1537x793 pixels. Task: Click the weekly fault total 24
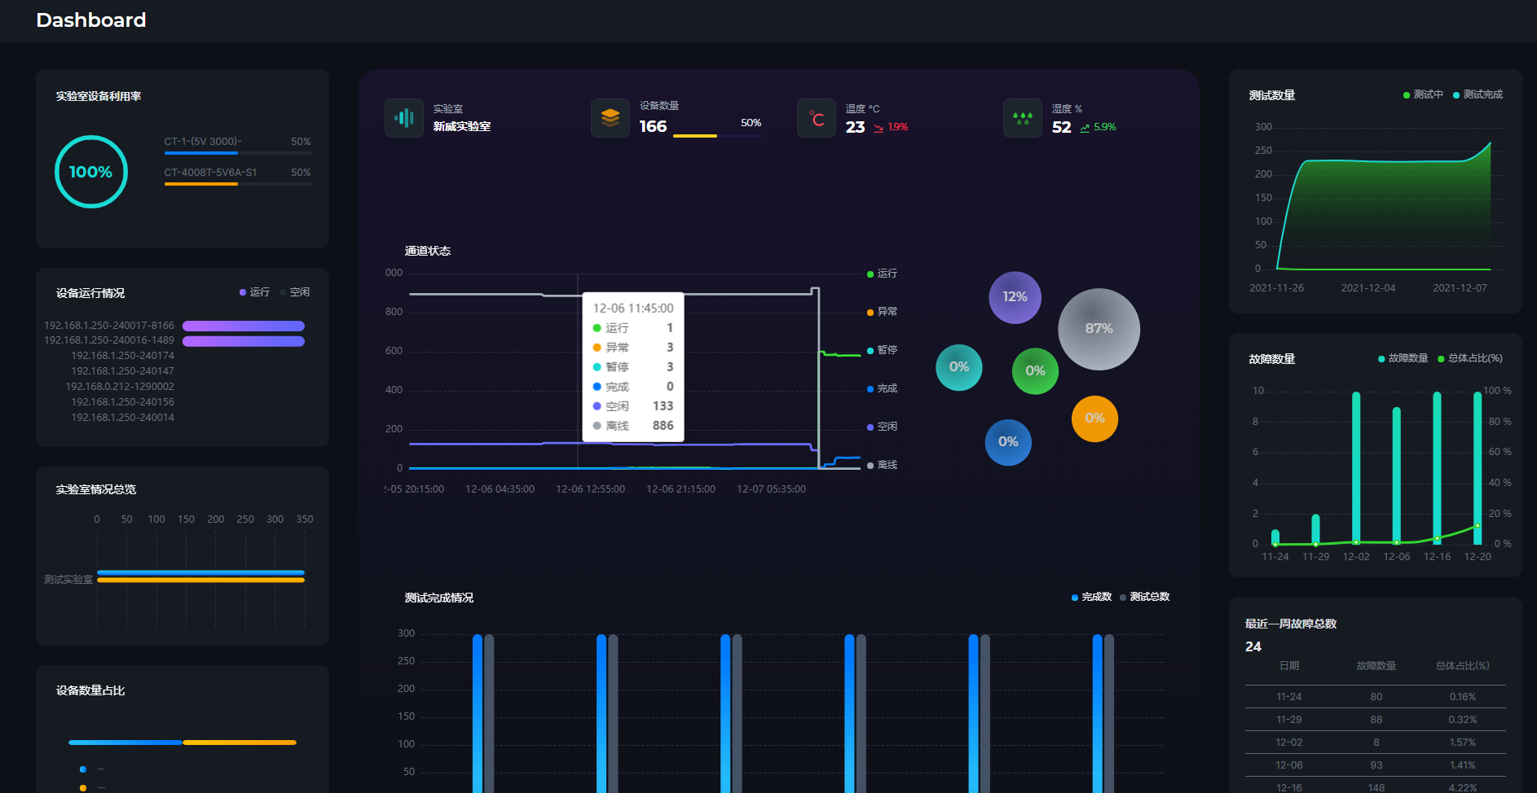tap(1253, 646)
